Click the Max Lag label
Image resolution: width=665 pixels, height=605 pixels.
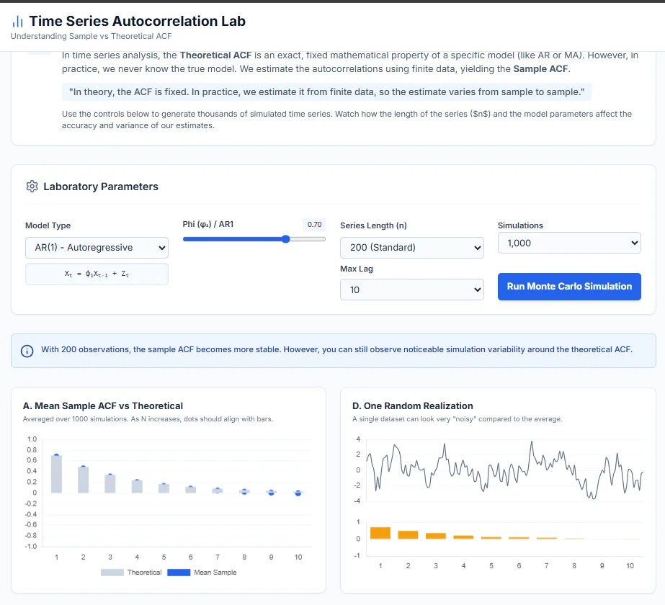pos(356,269)
